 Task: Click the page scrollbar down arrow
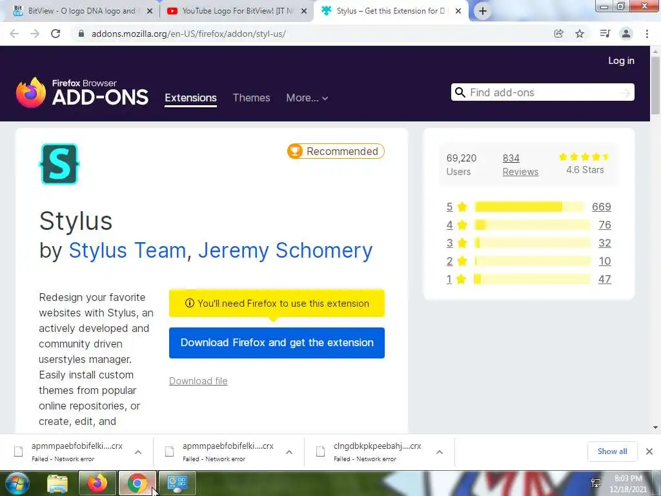[655, 428]
